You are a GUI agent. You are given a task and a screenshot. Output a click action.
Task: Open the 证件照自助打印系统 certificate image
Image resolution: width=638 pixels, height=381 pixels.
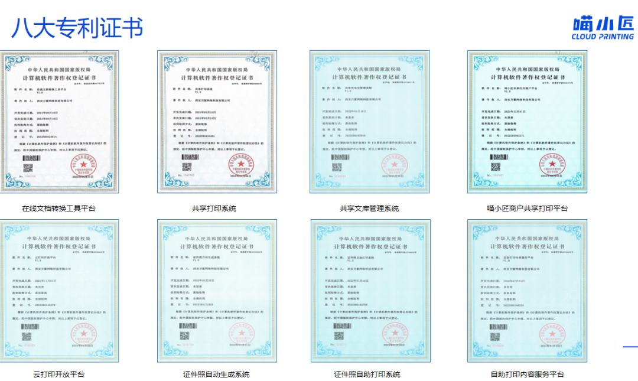[x=370, y=291]
